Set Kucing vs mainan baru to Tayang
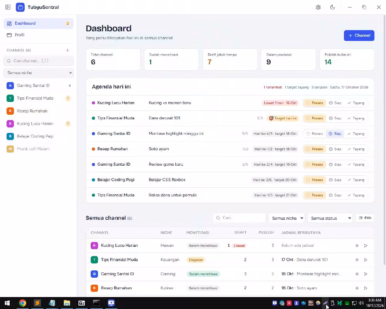Viewport: 386px width, 309px height. (x=356, y=103)
